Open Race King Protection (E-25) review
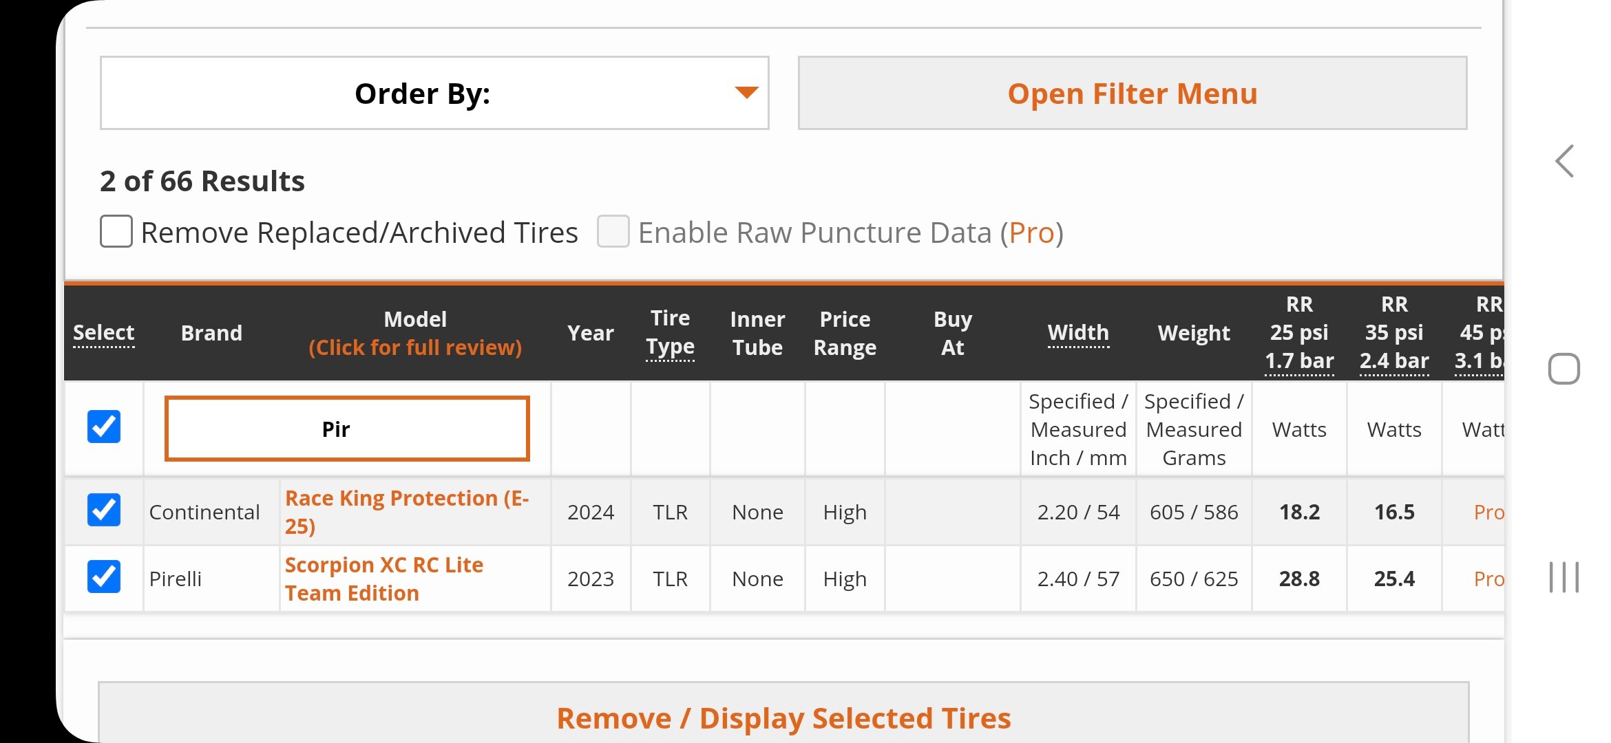 407,512
